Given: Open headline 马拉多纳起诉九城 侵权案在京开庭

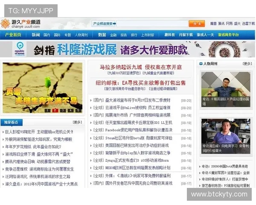Looking at the screenshot, I should (x=141, y=67).
